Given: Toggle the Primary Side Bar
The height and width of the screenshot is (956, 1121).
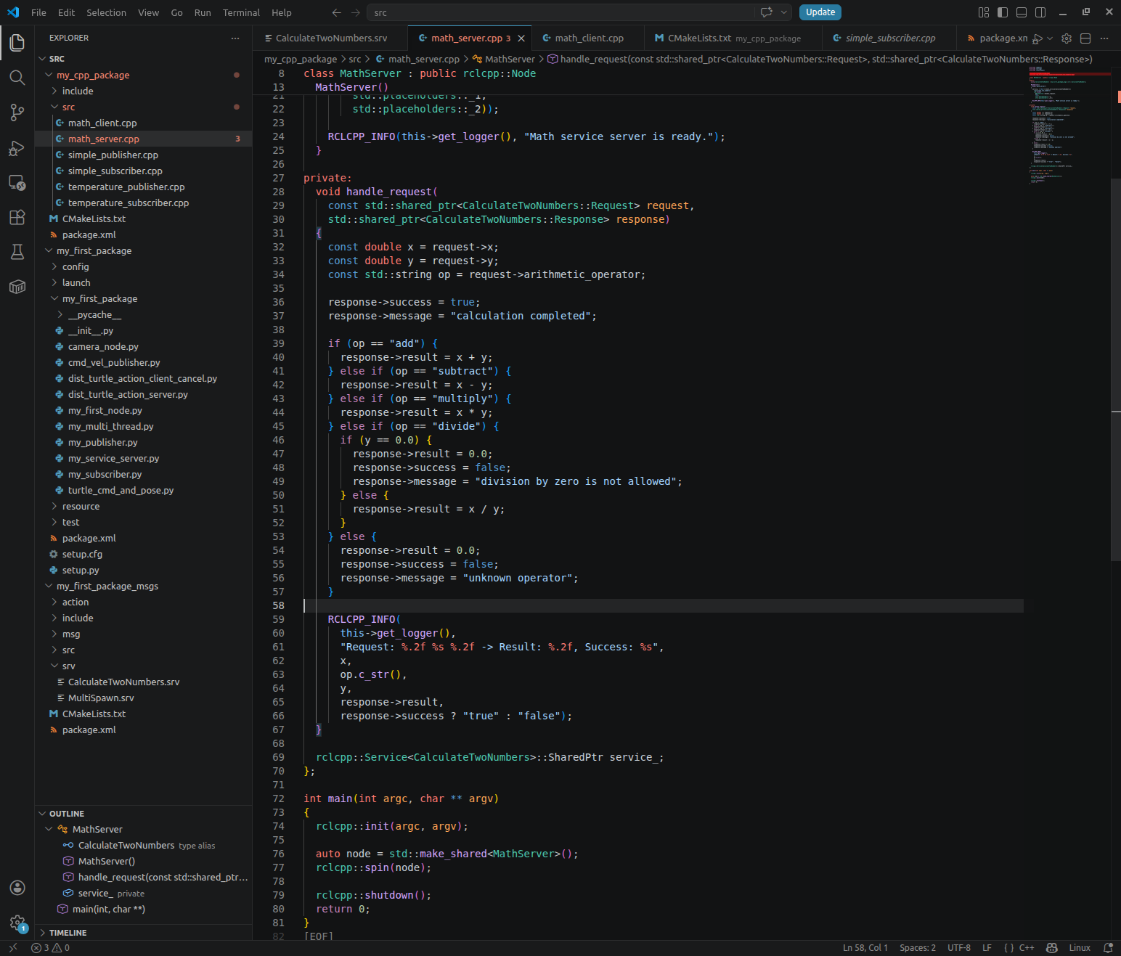Looking at the screenshot, I should pyautogui.click(x=1003, y=12).
